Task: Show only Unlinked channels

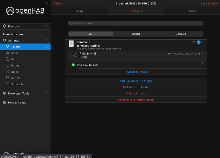Action: tap(181, 34)
